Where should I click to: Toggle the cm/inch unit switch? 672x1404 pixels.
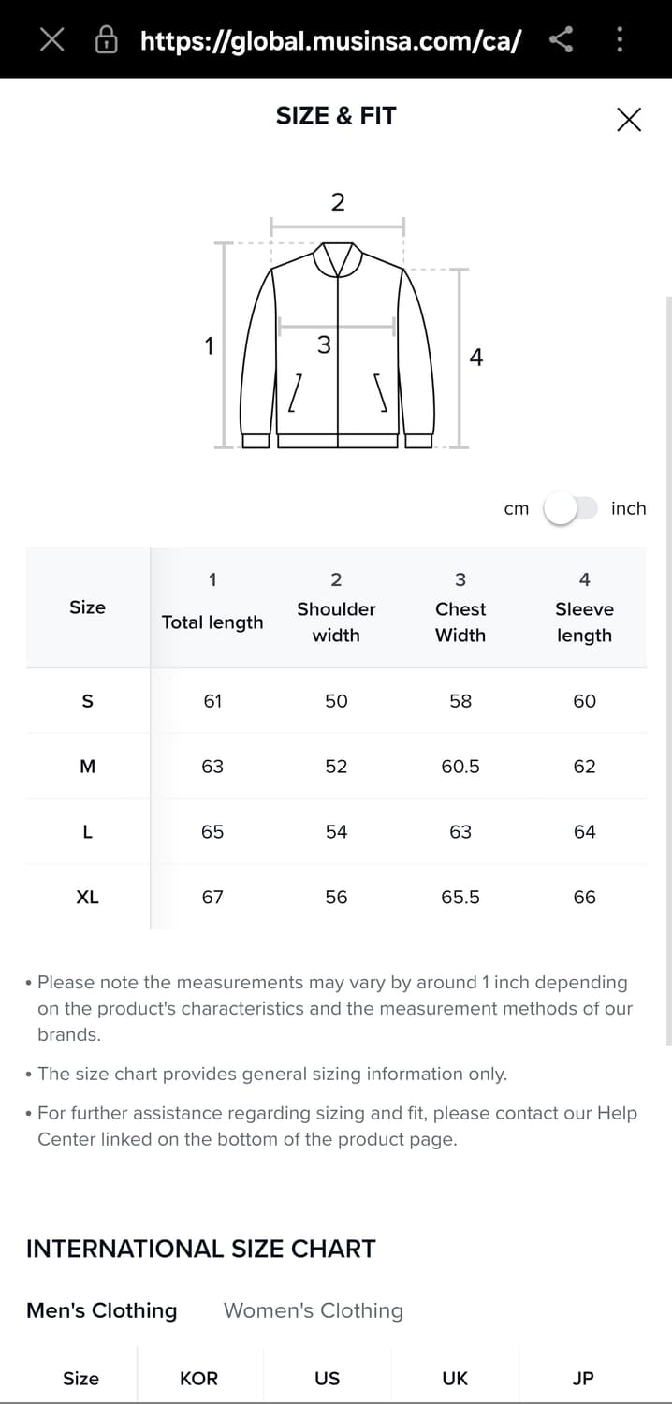point(570,508)
